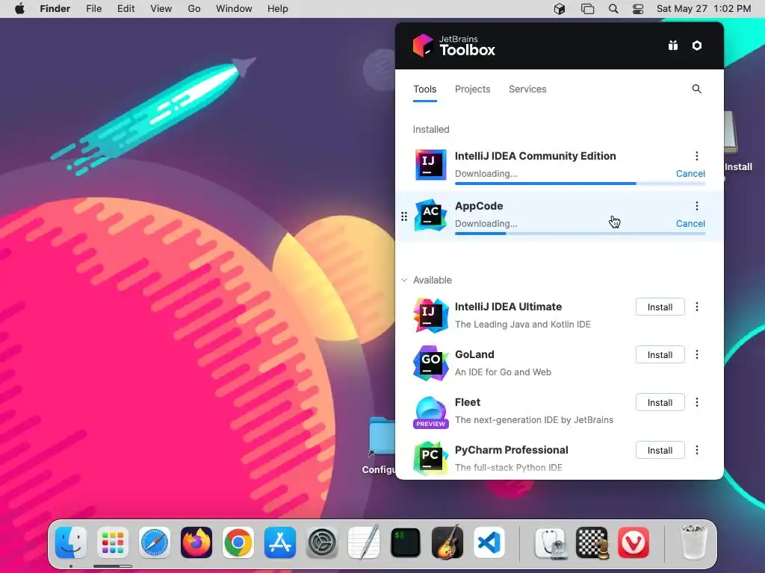Install GoLand
Screen dimensions: 765x573
660,354
